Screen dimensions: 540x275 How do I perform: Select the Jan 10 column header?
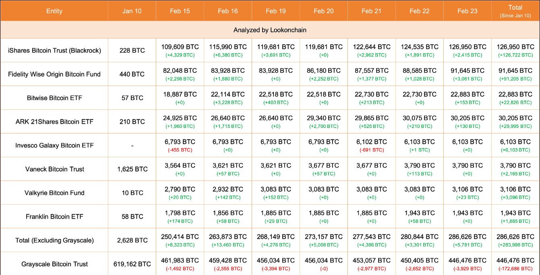(132, 11)
